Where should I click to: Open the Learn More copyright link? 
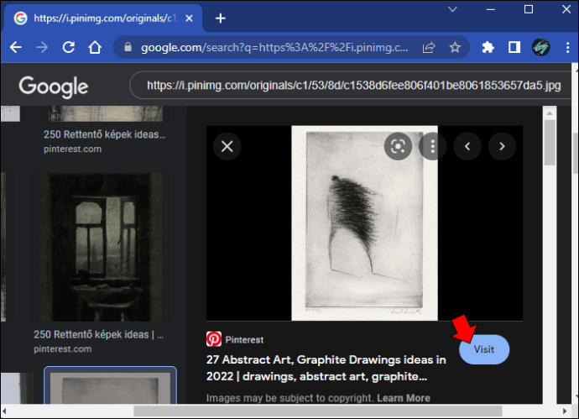[404, 398]
